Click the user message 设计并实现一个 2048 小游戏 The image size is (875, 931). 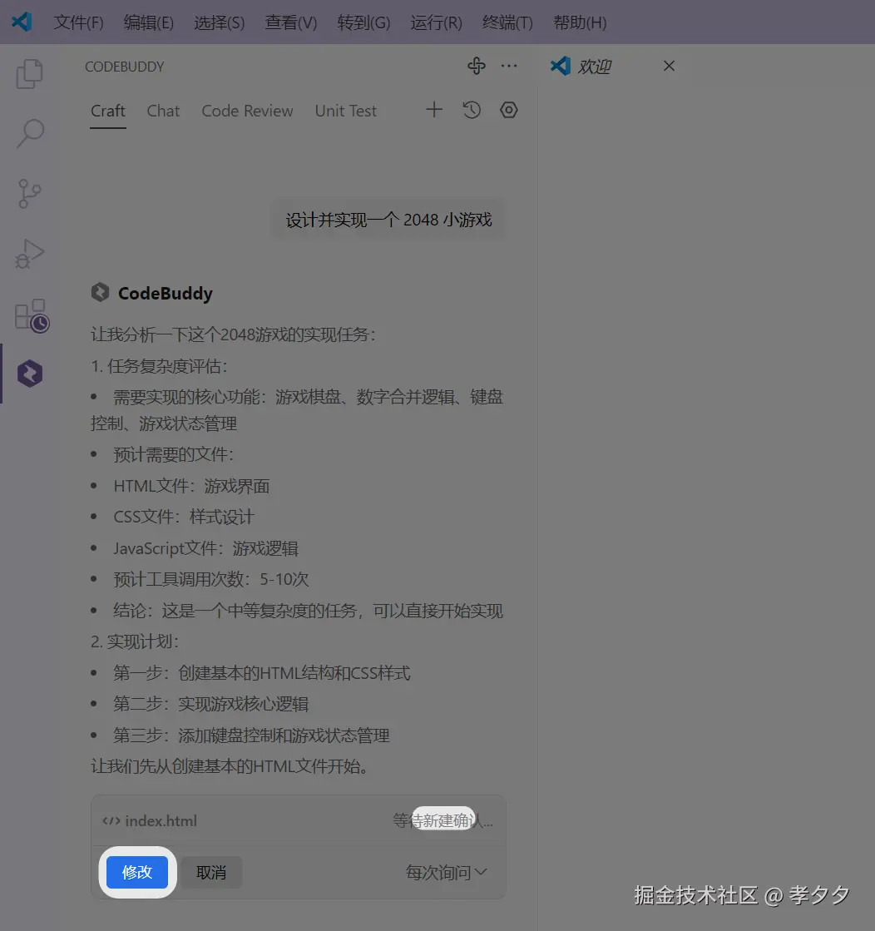coord(388,220)
